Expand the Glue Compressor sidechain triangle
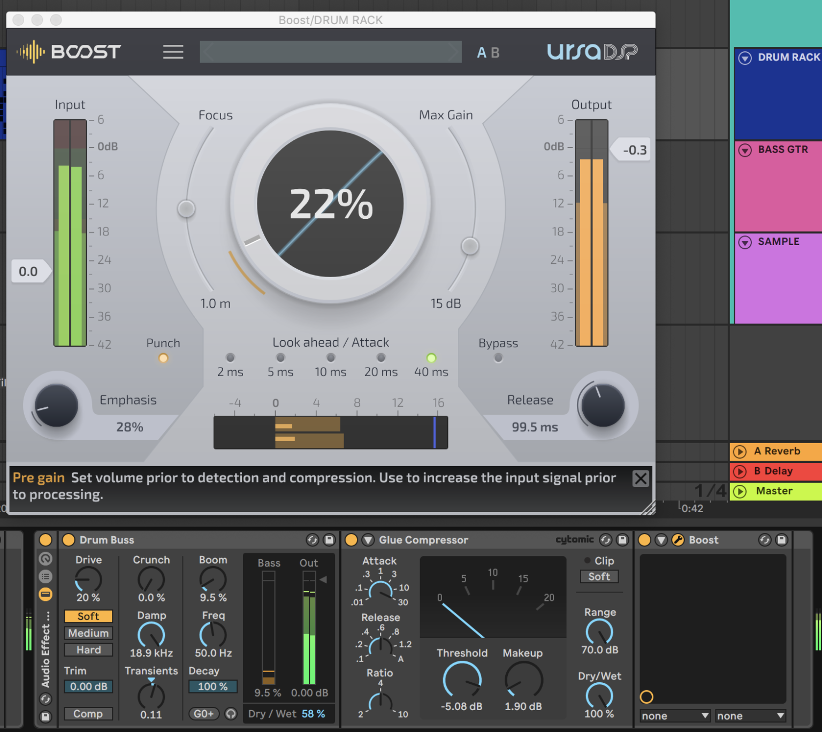Viewport: 822px width, 732px height. pos(368,540)
